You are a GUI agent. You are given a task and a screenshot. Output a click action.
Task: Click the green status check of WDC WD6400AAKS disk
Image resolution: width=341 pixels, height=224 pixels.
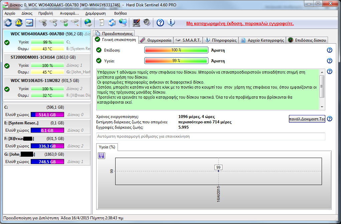coord(7,42)
